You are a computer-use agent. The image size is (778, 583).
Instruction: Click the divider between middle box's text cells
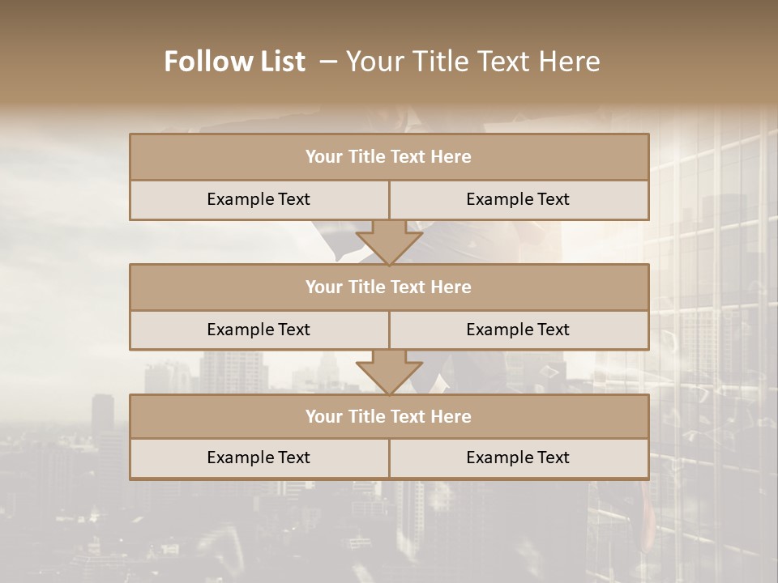389,330
